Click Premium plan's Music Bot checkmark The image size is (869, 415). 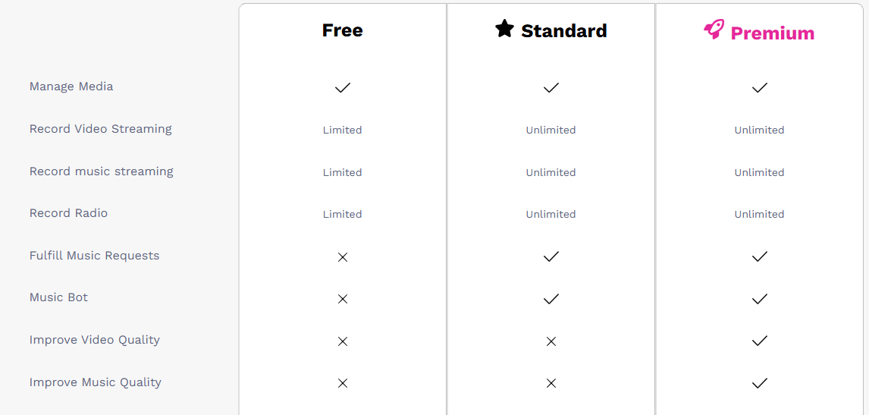(x=759, y=299)
